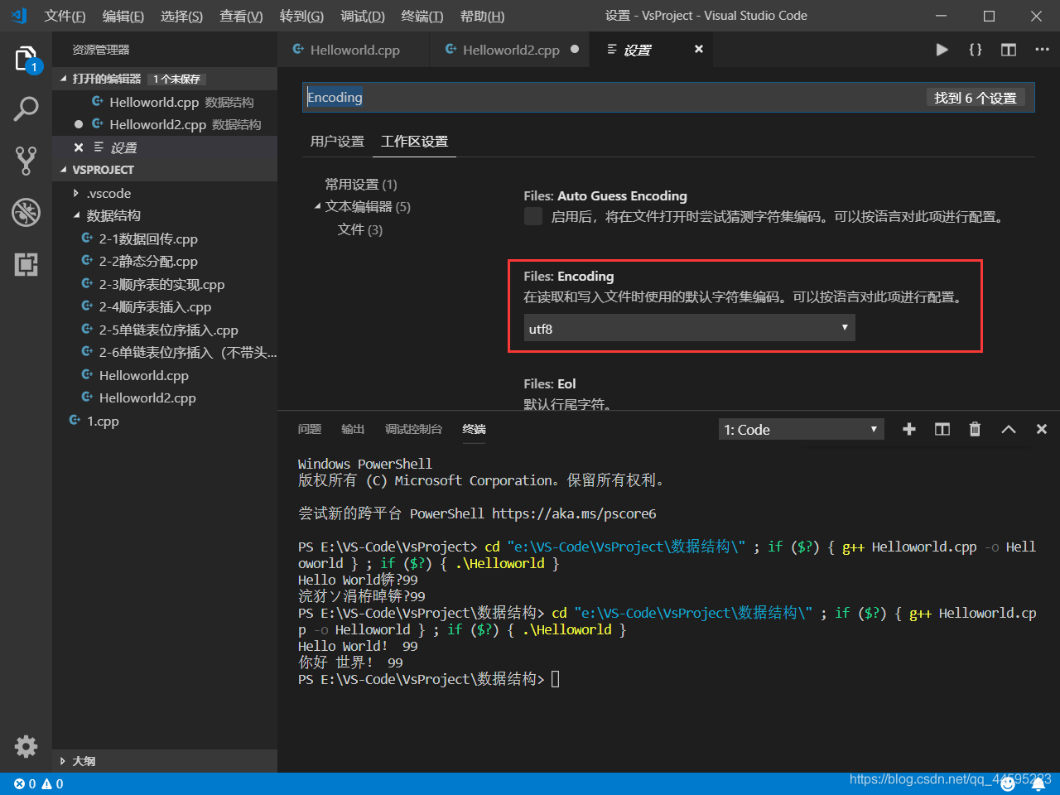Select 常用设置 (1) in settings tree
The image size is (1060, 795).
(361, 184)
